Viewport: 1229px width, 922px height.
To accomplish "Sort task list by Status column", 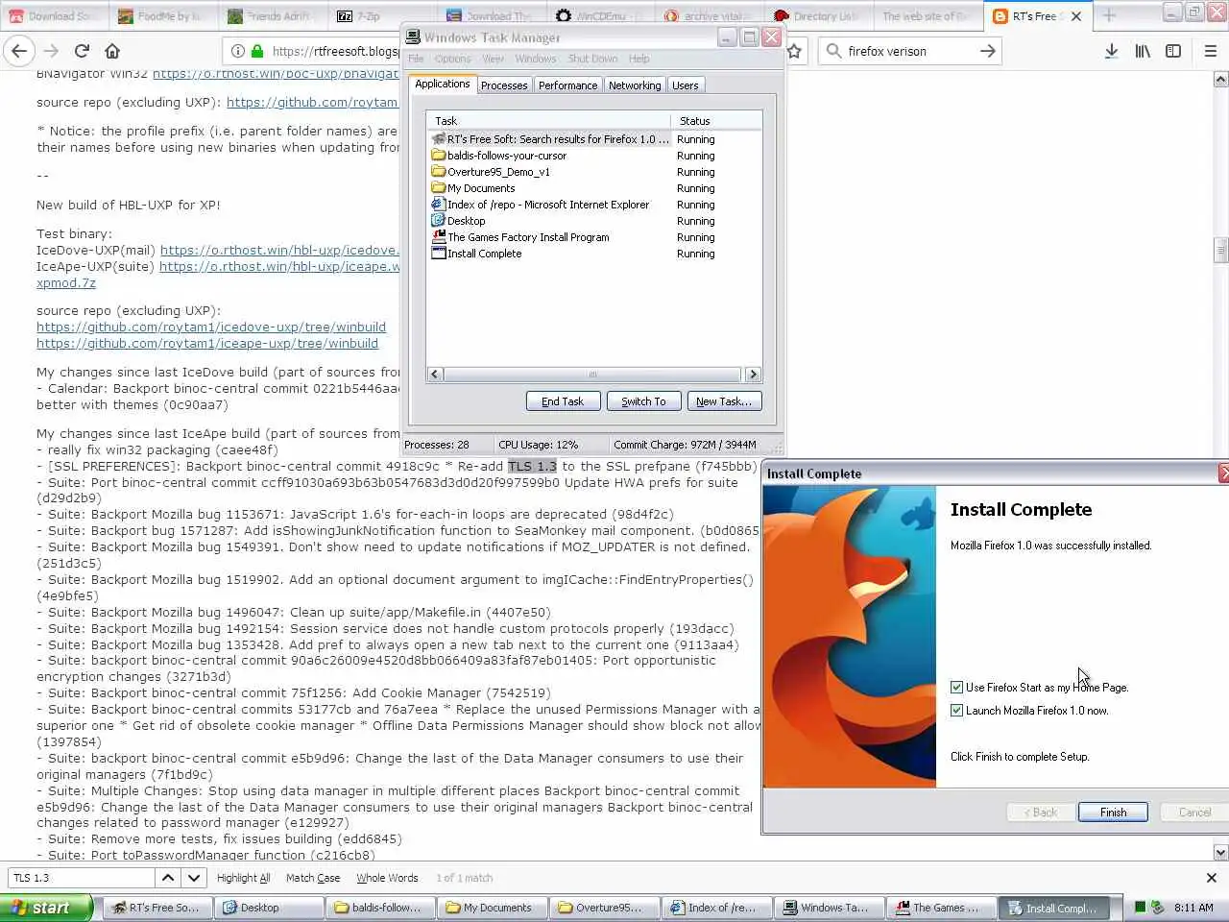I will [x=716, y=121].
